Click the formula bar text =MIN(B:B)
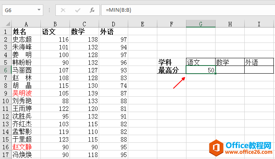 coord(118,10)
